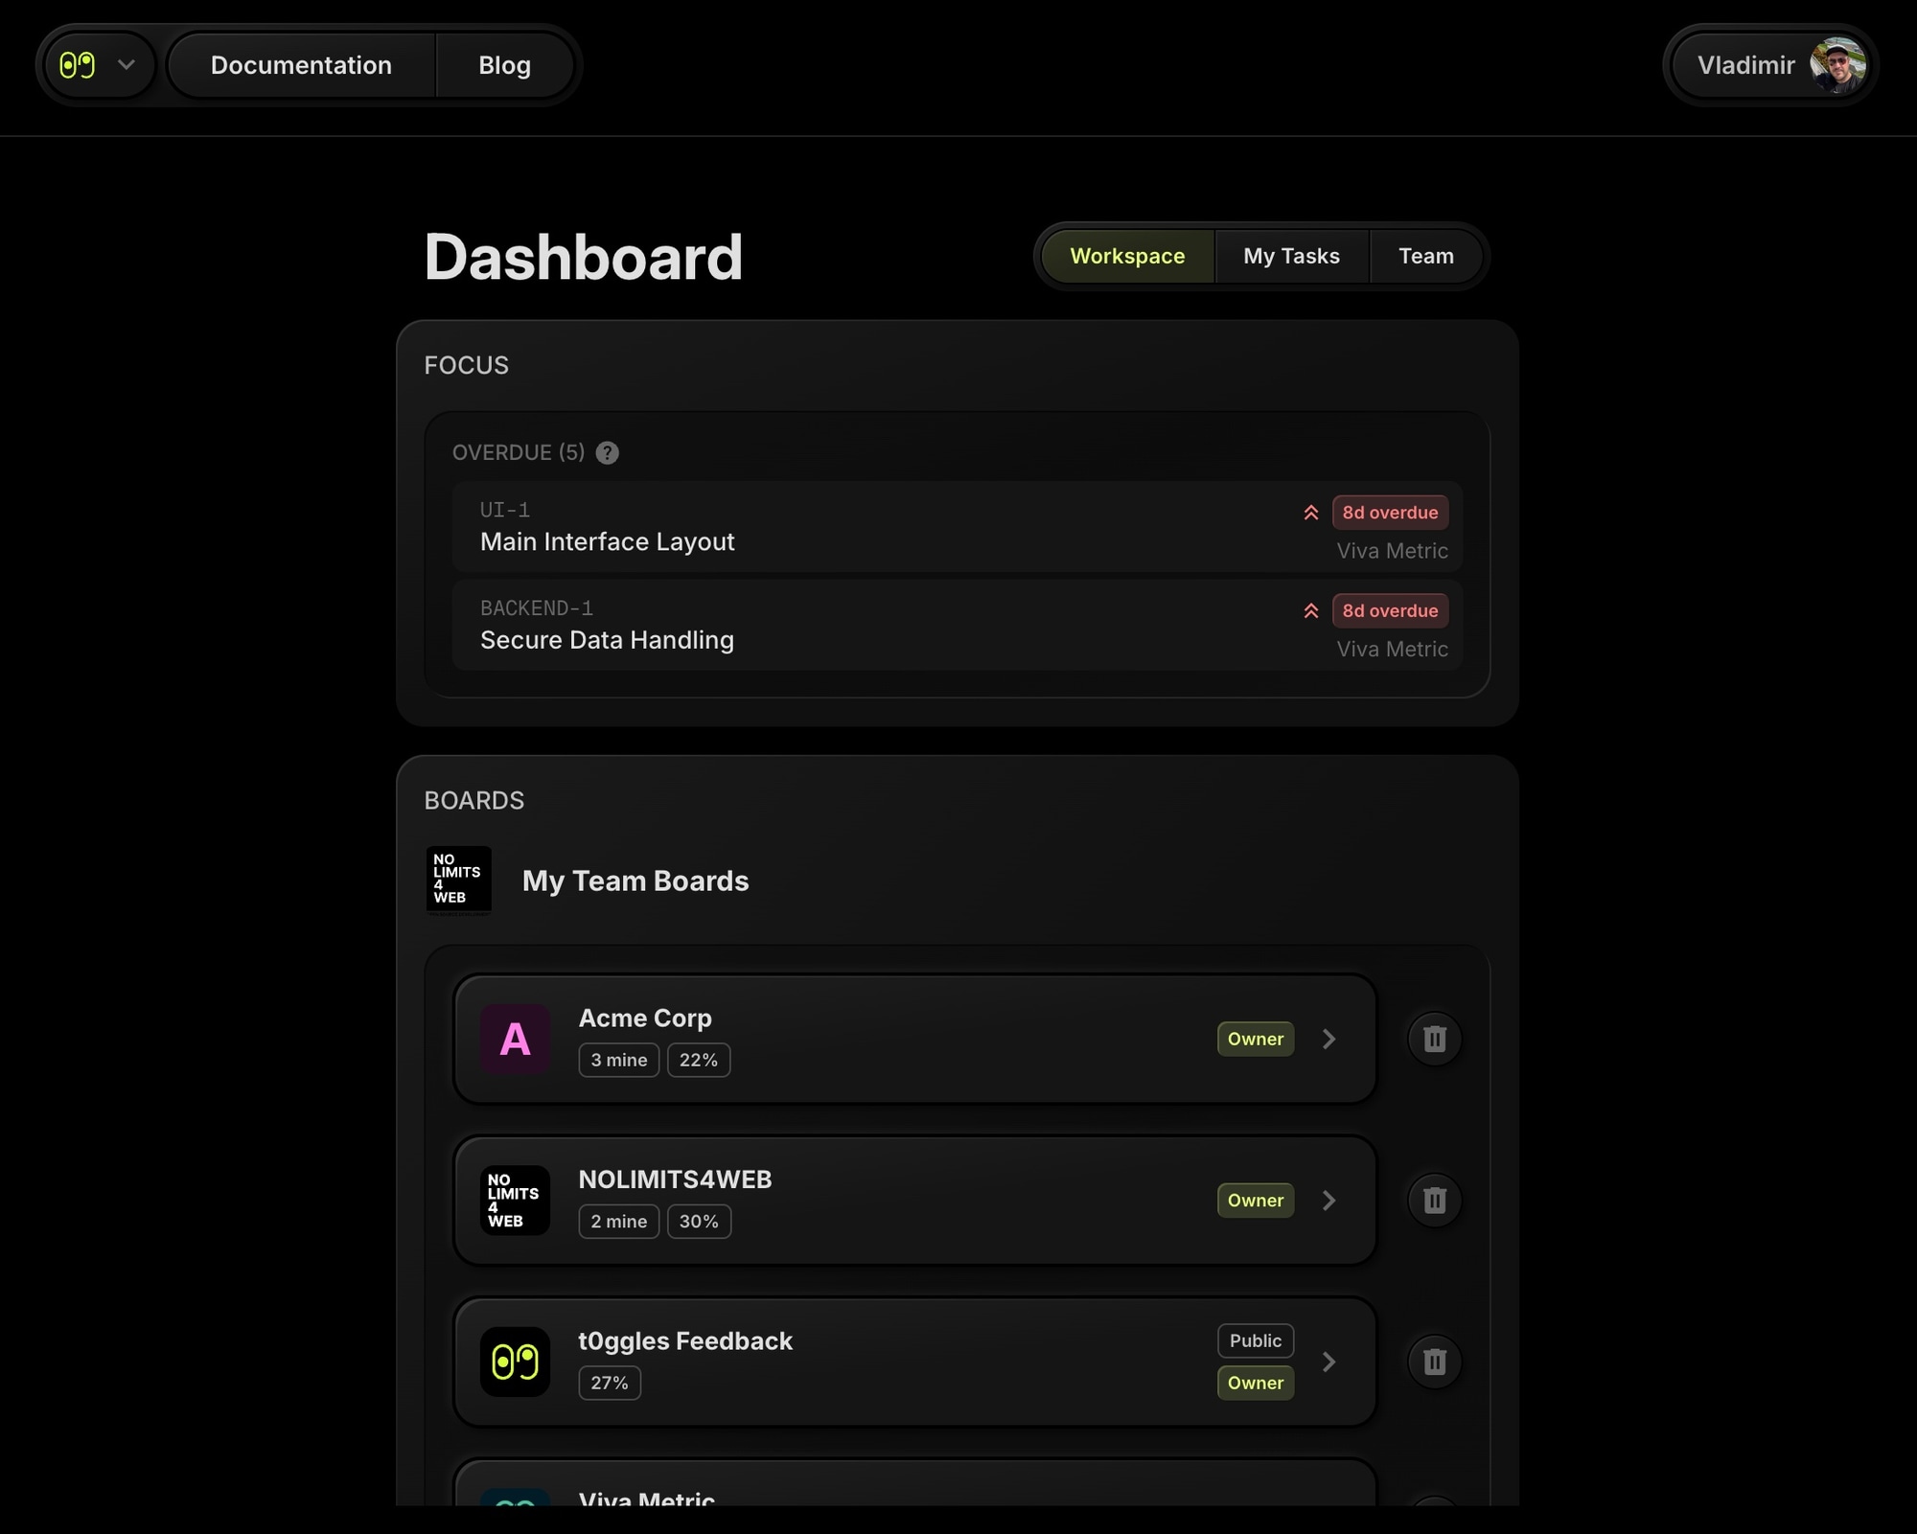The width and height of the screenshot is (1917, 1534).
Task: Click the 8d overdue badge on BACKEND-1
Action: click(1390, 610)
